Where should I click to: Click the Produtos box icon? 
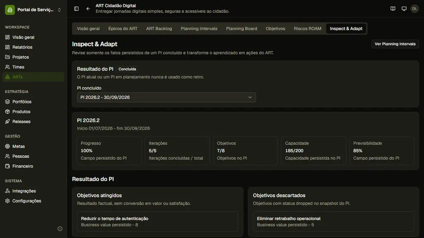point(7,112)
